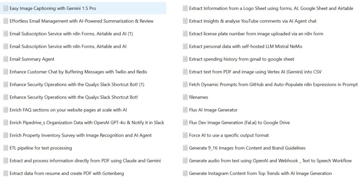
Task: Select Enrich Pipedrive_s Organization Data file
Action: click(87, 122)
